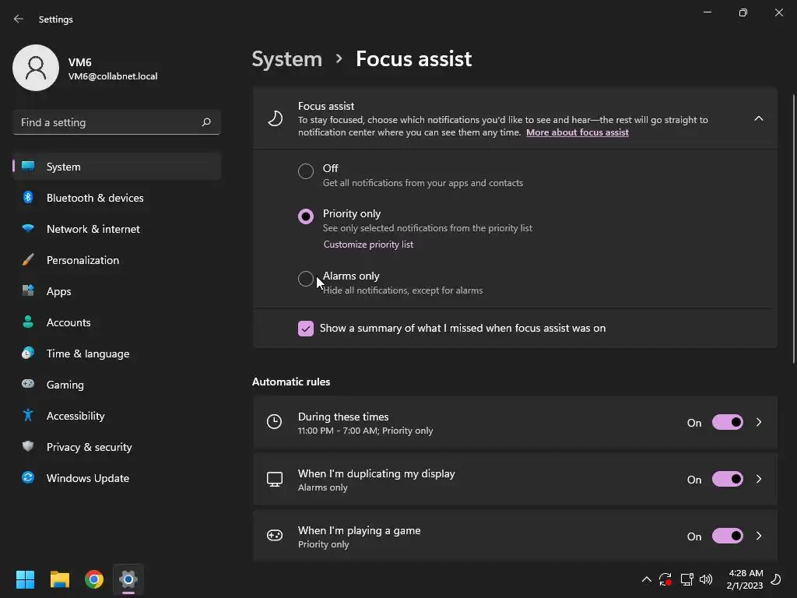
Task: Expand the When I'm duplicating my display chevron
Action: [x=759, y=479]
